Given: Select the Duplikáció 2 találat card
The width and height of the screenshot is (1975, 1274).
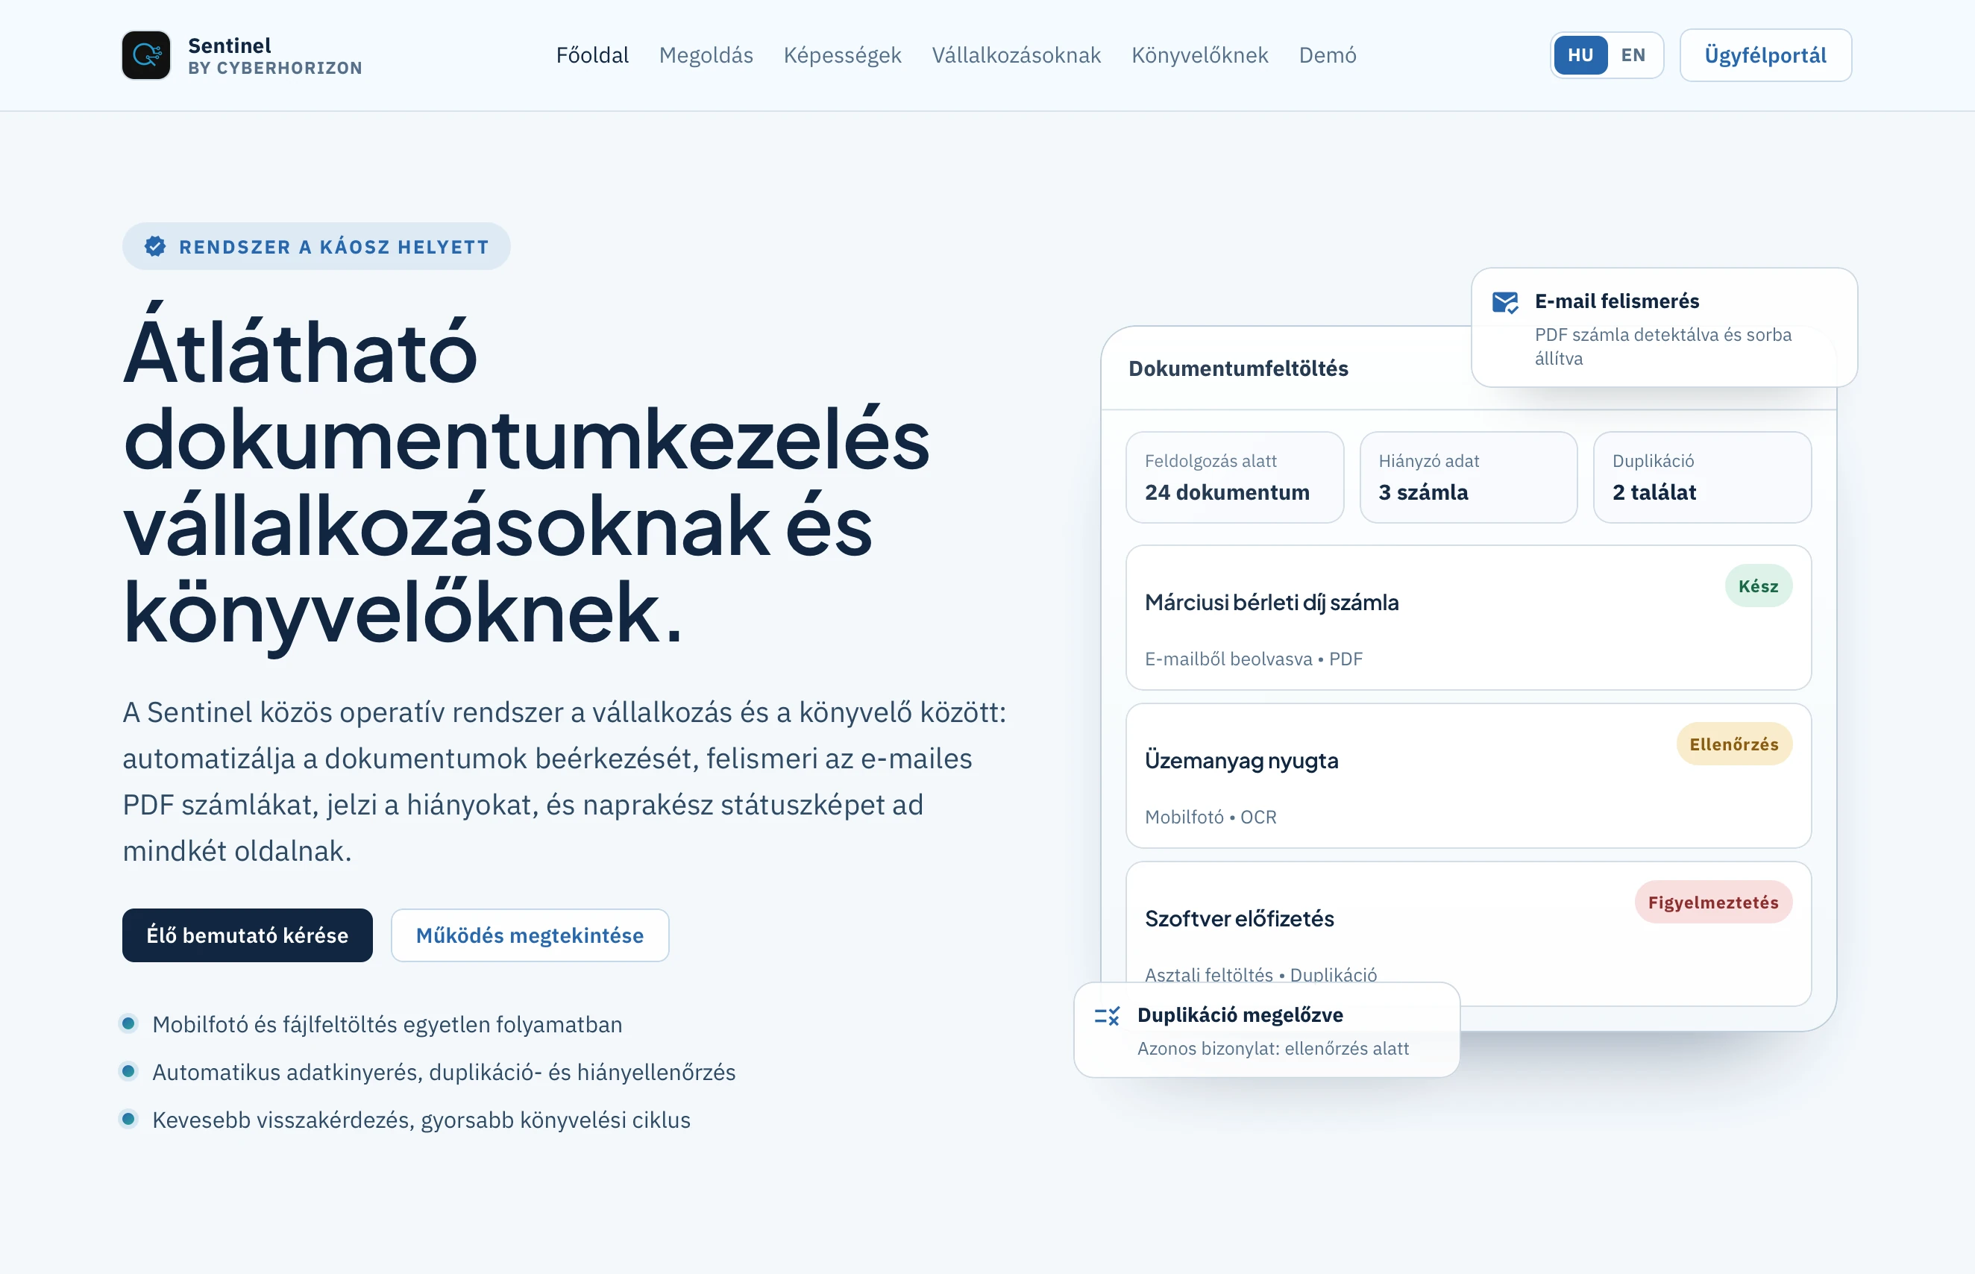Looking at the screenshot, I should [x=1702, y=477].
